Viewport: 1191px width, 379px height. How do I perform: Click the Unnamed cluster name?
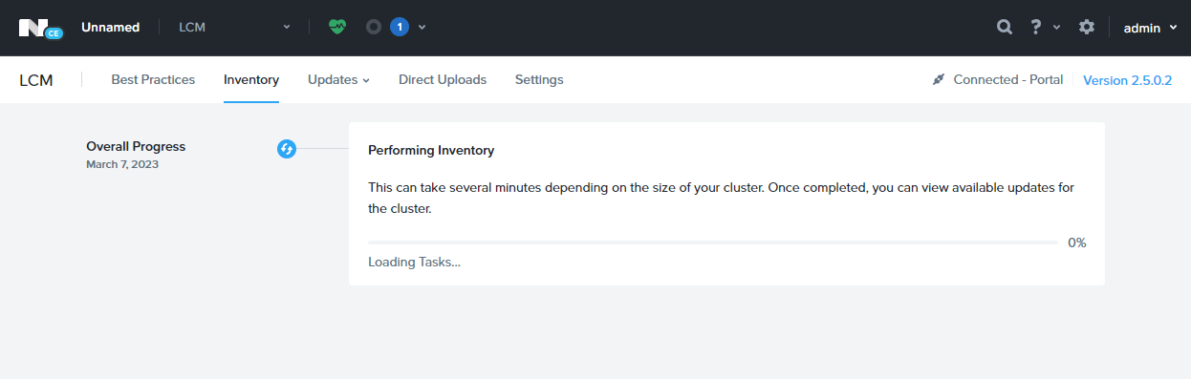click(111, 27)
